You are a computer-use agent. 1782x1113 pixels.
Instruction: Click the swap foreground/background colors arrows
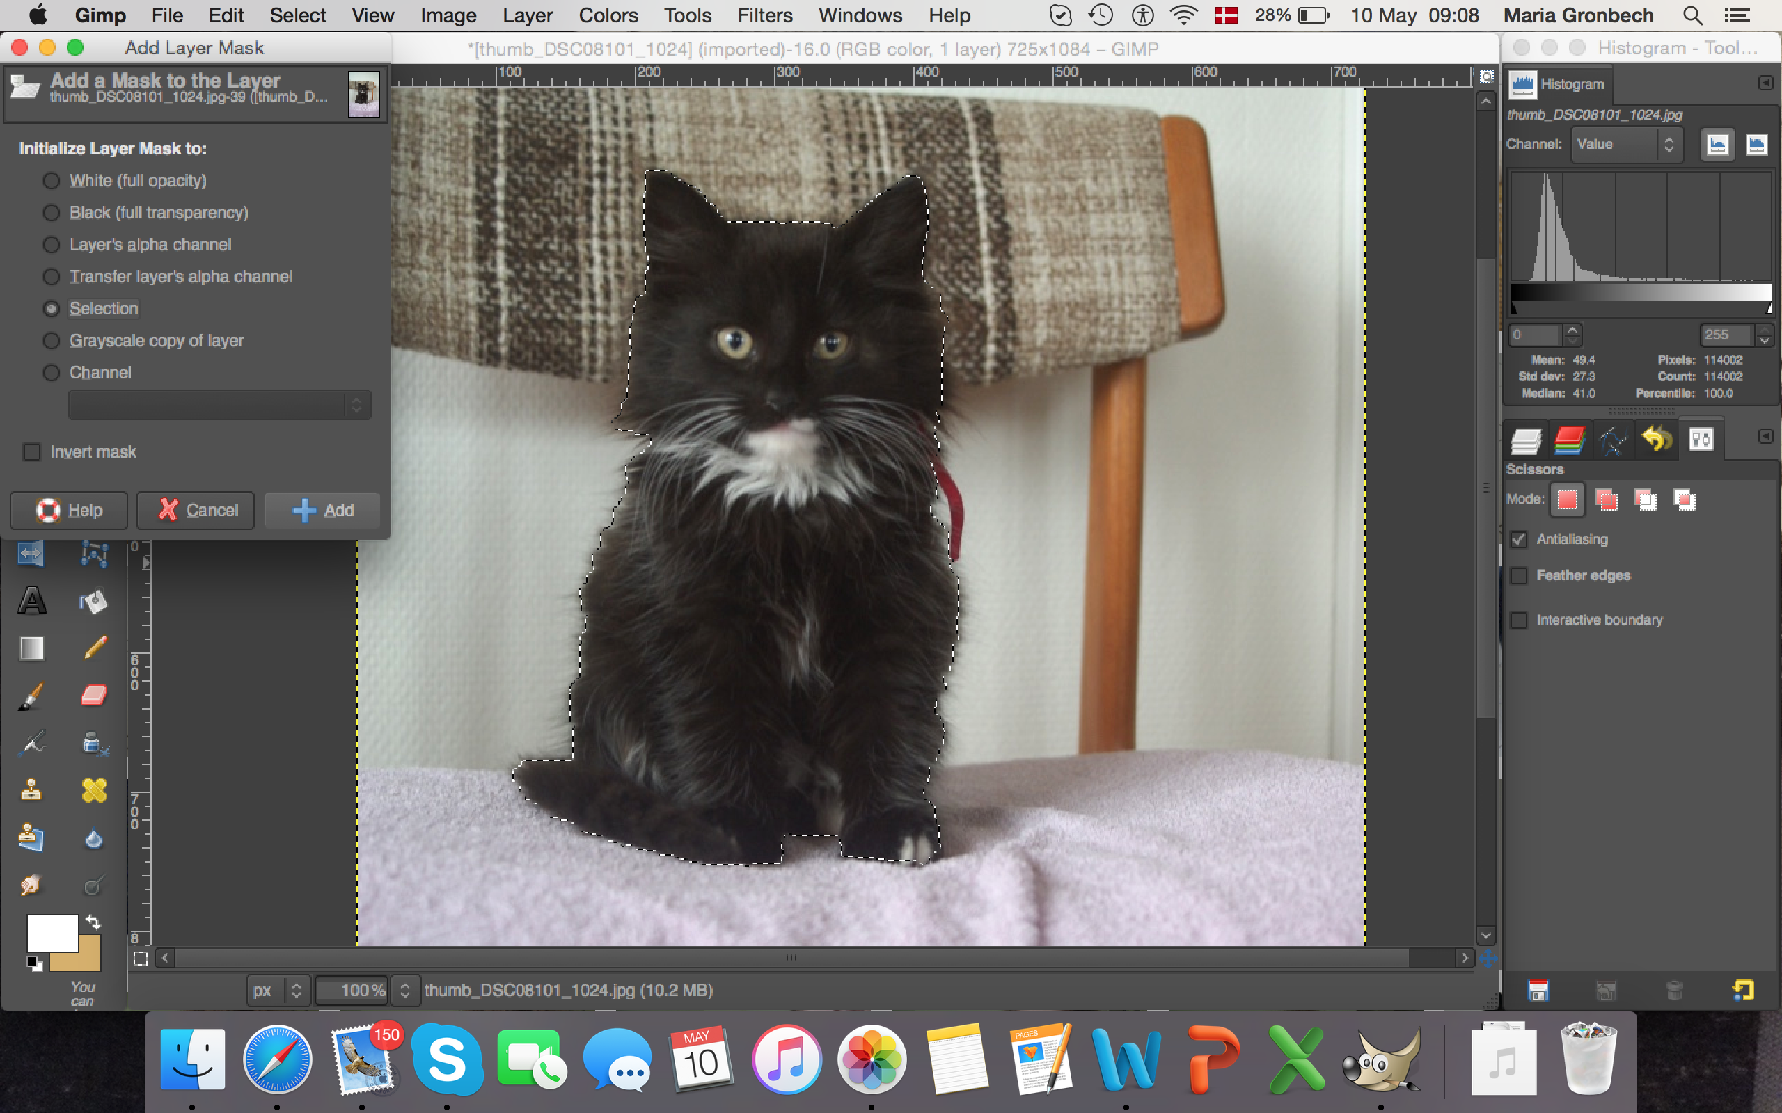tap(93, 922)
